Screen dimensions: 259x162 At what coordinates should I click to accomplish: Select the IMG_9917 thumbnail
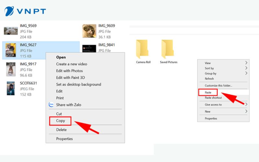pyautogui.click(x=11, y=69)
